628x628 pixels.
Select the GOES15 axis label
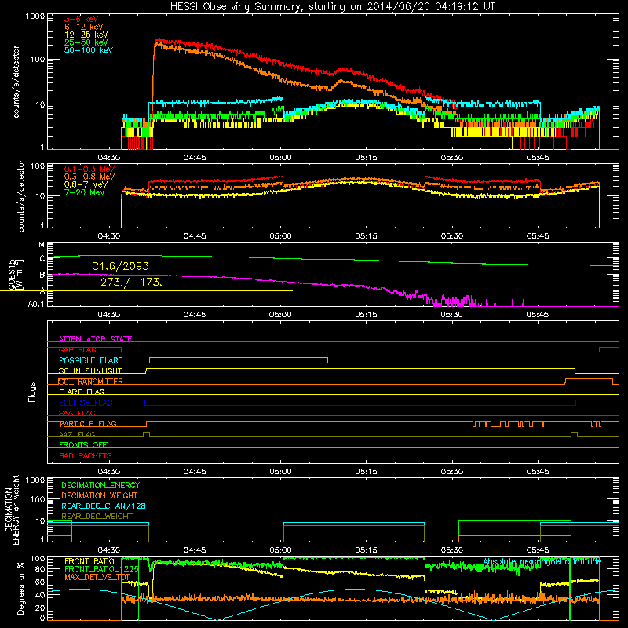pos(12,274)
